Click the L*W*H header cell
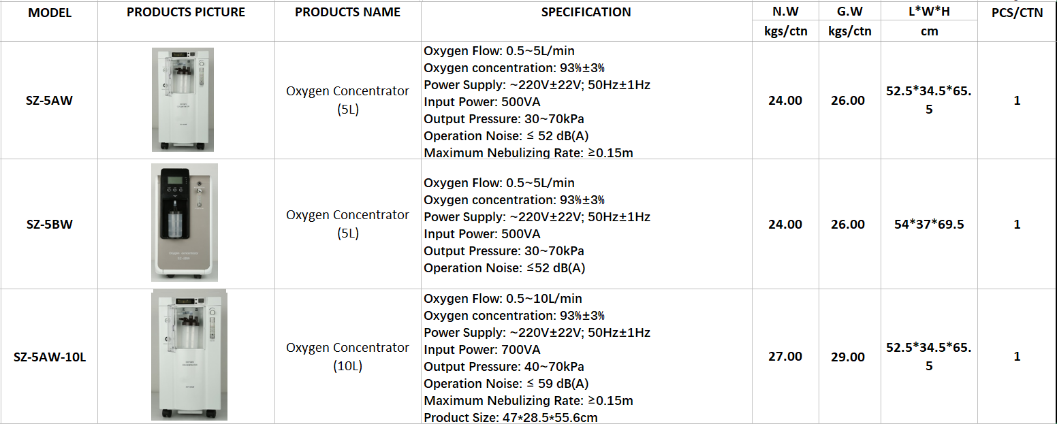This screenshot has height=424, width=1057. [929, 11]
